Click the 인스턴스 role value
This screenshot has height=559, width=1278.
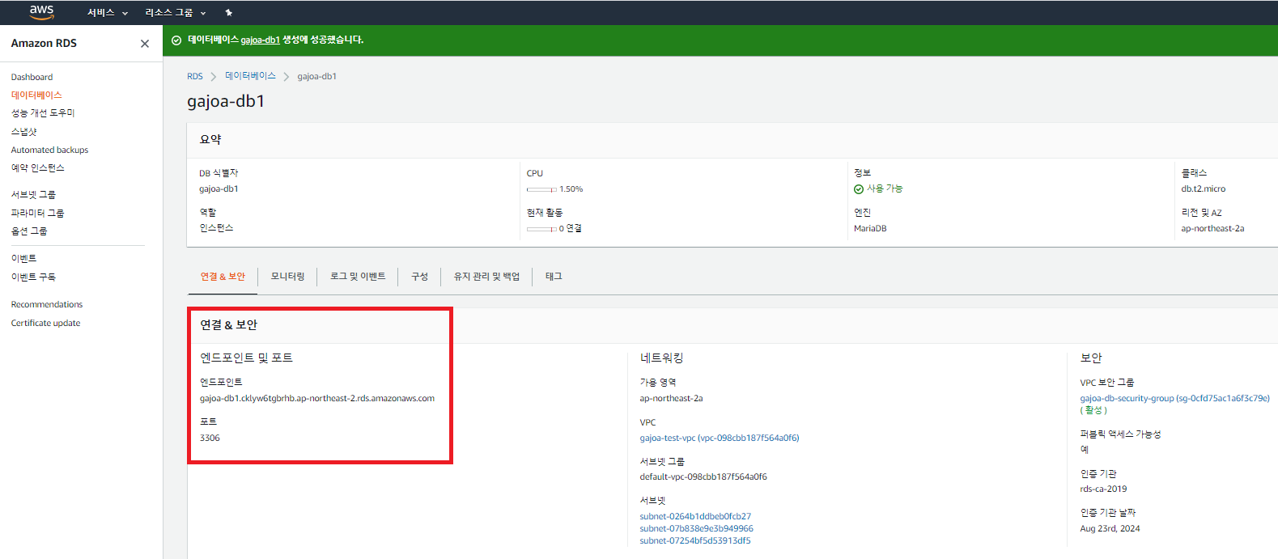pos(216,228)
